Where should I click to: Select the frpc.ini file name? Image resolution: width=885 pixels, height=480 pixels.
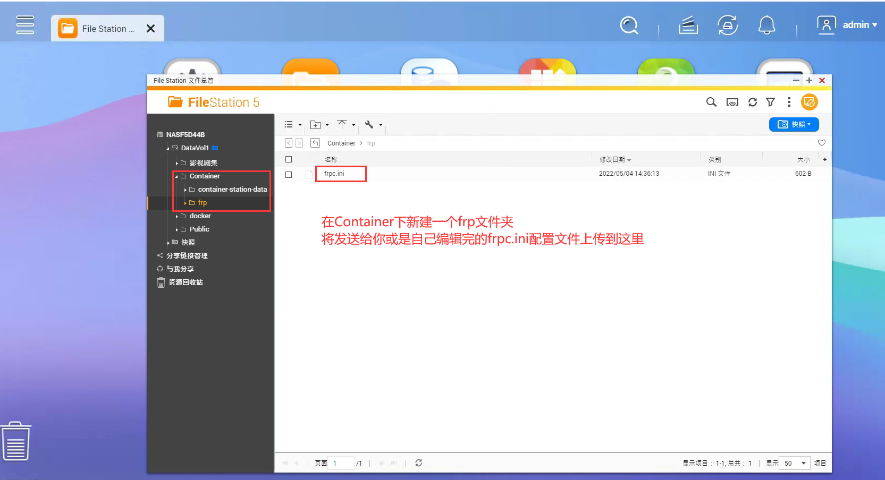[334, 174]
